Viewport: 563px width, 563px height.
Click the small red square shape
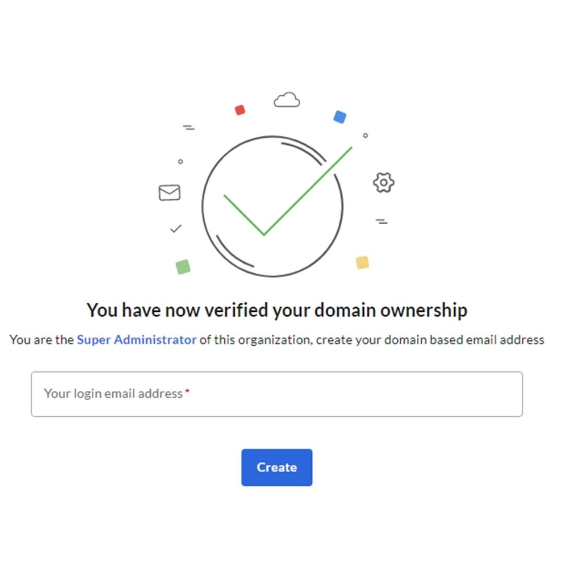239,111
